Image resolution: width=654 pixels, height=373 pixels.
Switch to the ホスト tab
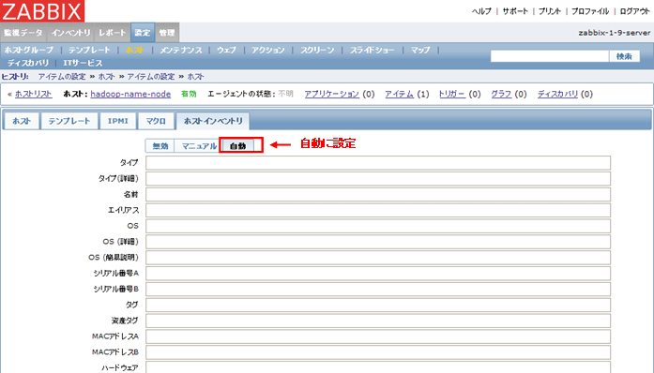coord(22,121)
